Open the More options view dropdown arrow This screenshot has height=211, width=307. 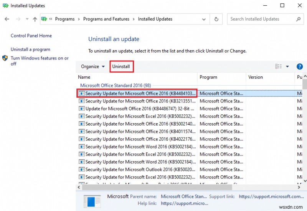click(x=287, y=66)
